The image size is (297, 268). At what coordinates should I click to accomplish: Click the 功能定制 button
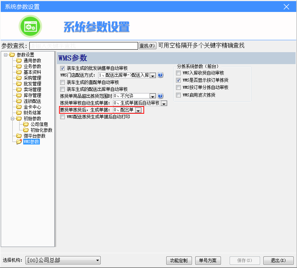tap(179, 260)
